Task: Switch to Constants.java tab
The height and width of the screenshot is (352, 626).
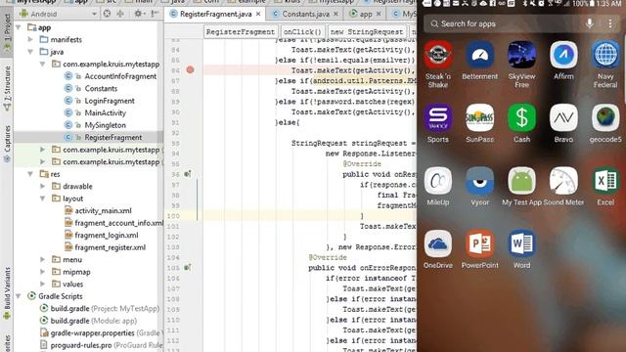Action: pyautogui.click(x=305, y=14)
